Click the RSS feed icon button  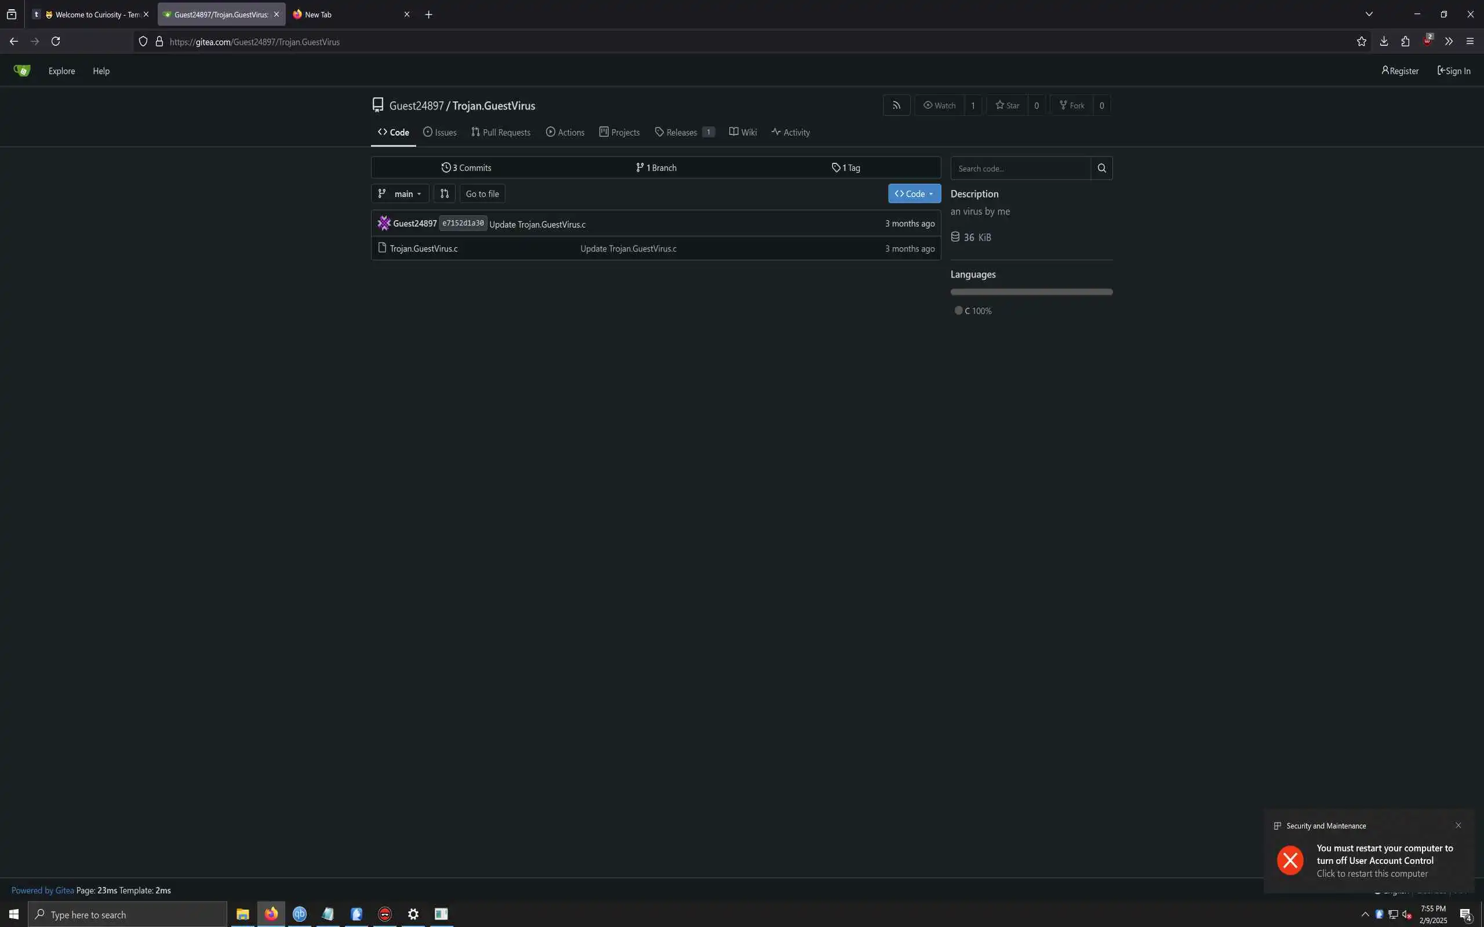click(896, 105)
